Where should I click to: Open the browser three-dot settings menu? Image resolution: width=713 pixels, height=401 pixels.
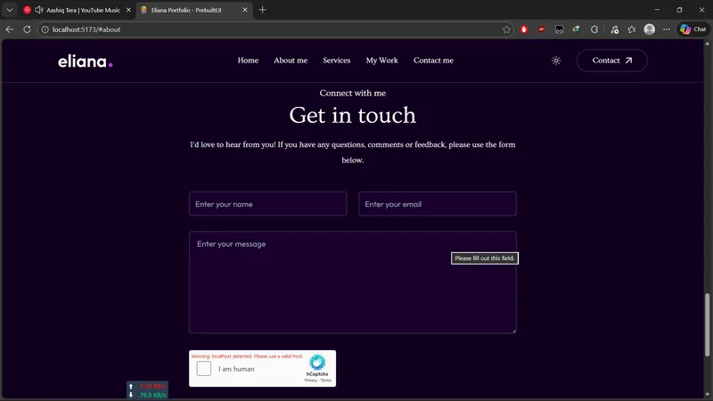tap(667, 29)
